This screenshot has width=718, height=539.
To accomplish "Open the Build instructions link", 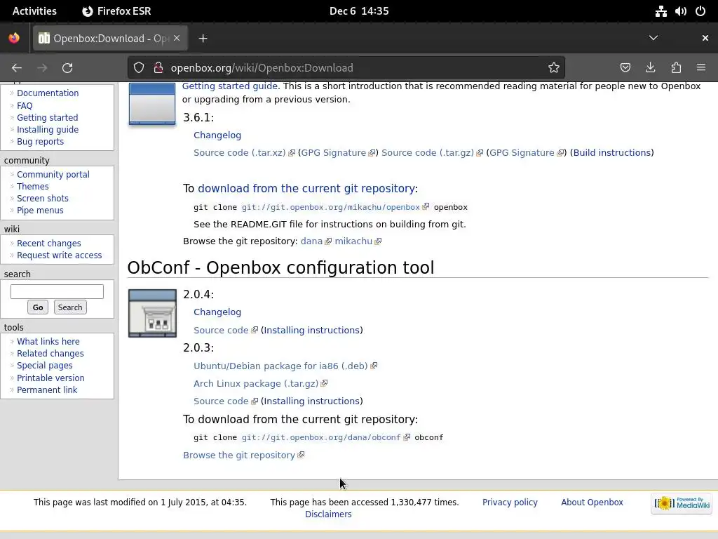I will pos(612,152).
